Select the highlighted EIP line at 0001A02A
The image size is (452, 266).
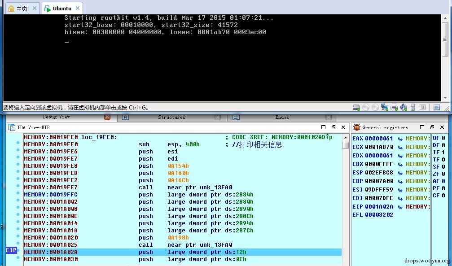(183, 252)
